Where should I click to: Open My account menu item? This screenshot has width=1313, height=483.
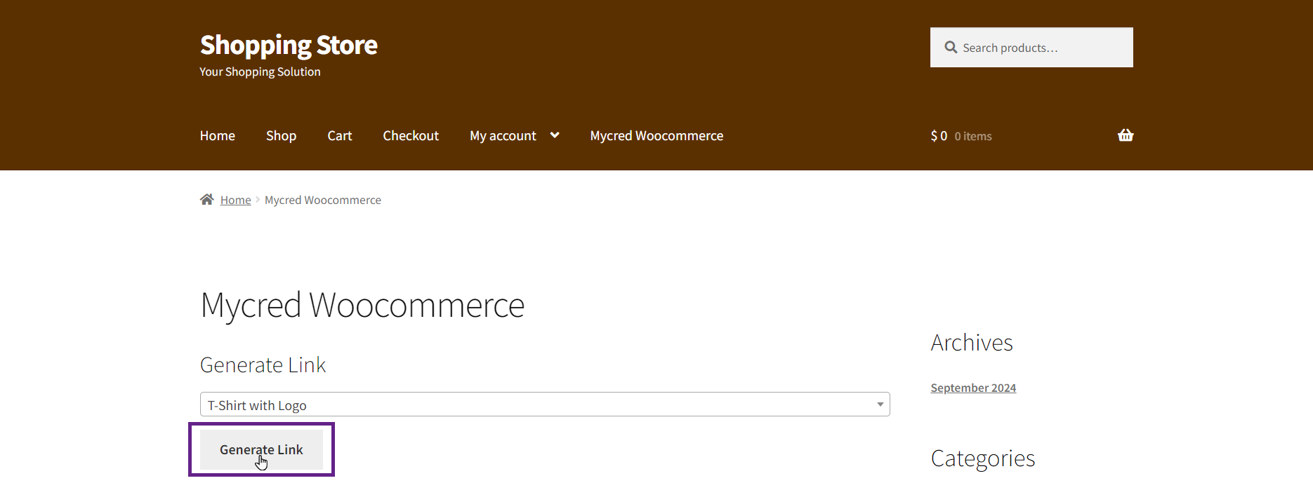[503, 136]
